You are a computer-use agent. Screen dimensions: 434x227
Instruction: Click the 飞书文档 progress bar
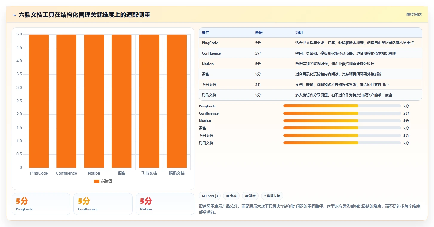point(342,135)
